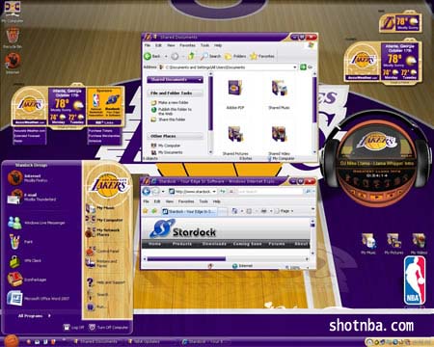
Task: Click the Start basketball button on taskbar
Action: [x=11, y=341]
